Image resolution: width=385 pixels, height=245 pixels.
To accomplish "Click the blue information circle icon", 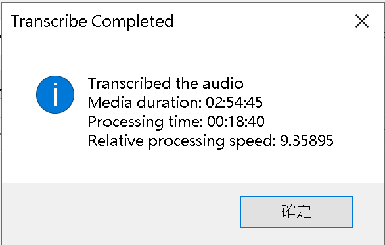I will 55,95.
